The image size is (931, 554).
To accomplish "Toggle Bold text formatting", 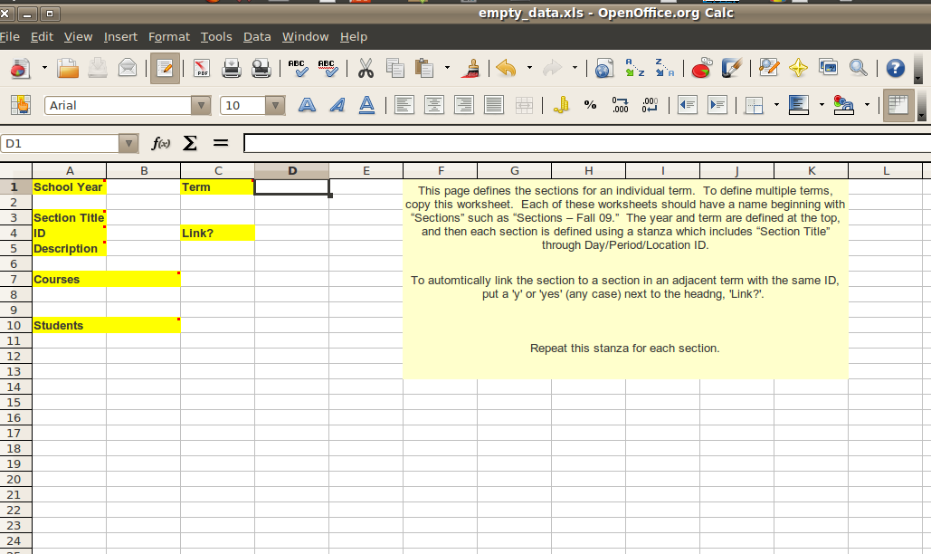I will pyautogui.click(x=308, y=105).
